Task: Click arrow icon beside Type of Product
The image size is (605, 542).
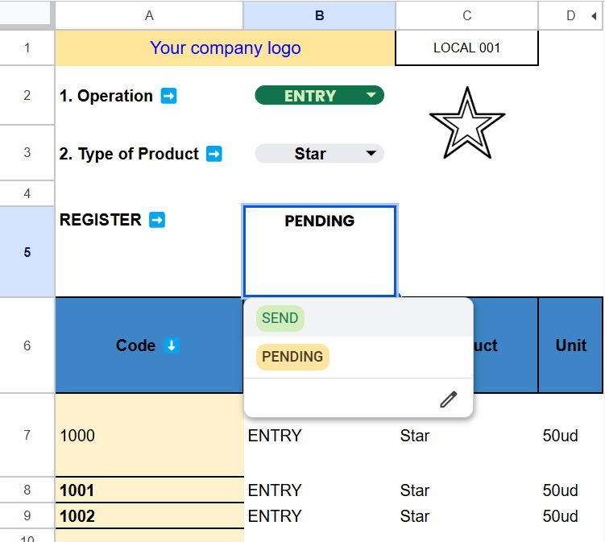Action: pyautogui.click(x=214, y=154)
